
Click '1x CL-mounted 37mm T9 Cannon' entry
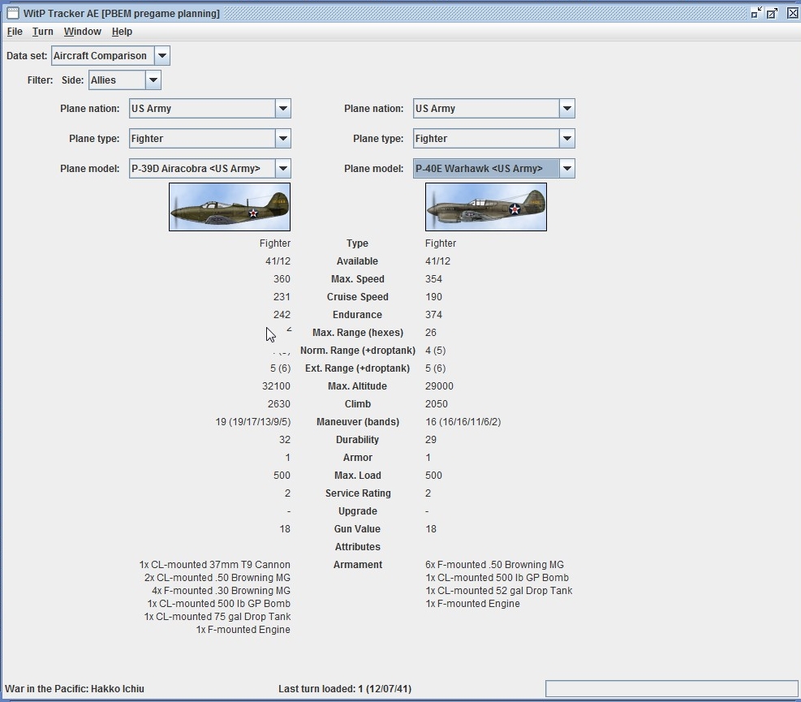tap(214, 565)
